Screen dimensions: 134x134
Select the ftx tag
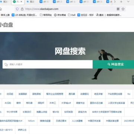pos(129,94)
